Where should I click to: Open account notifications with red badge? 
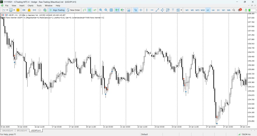[240, 10]
